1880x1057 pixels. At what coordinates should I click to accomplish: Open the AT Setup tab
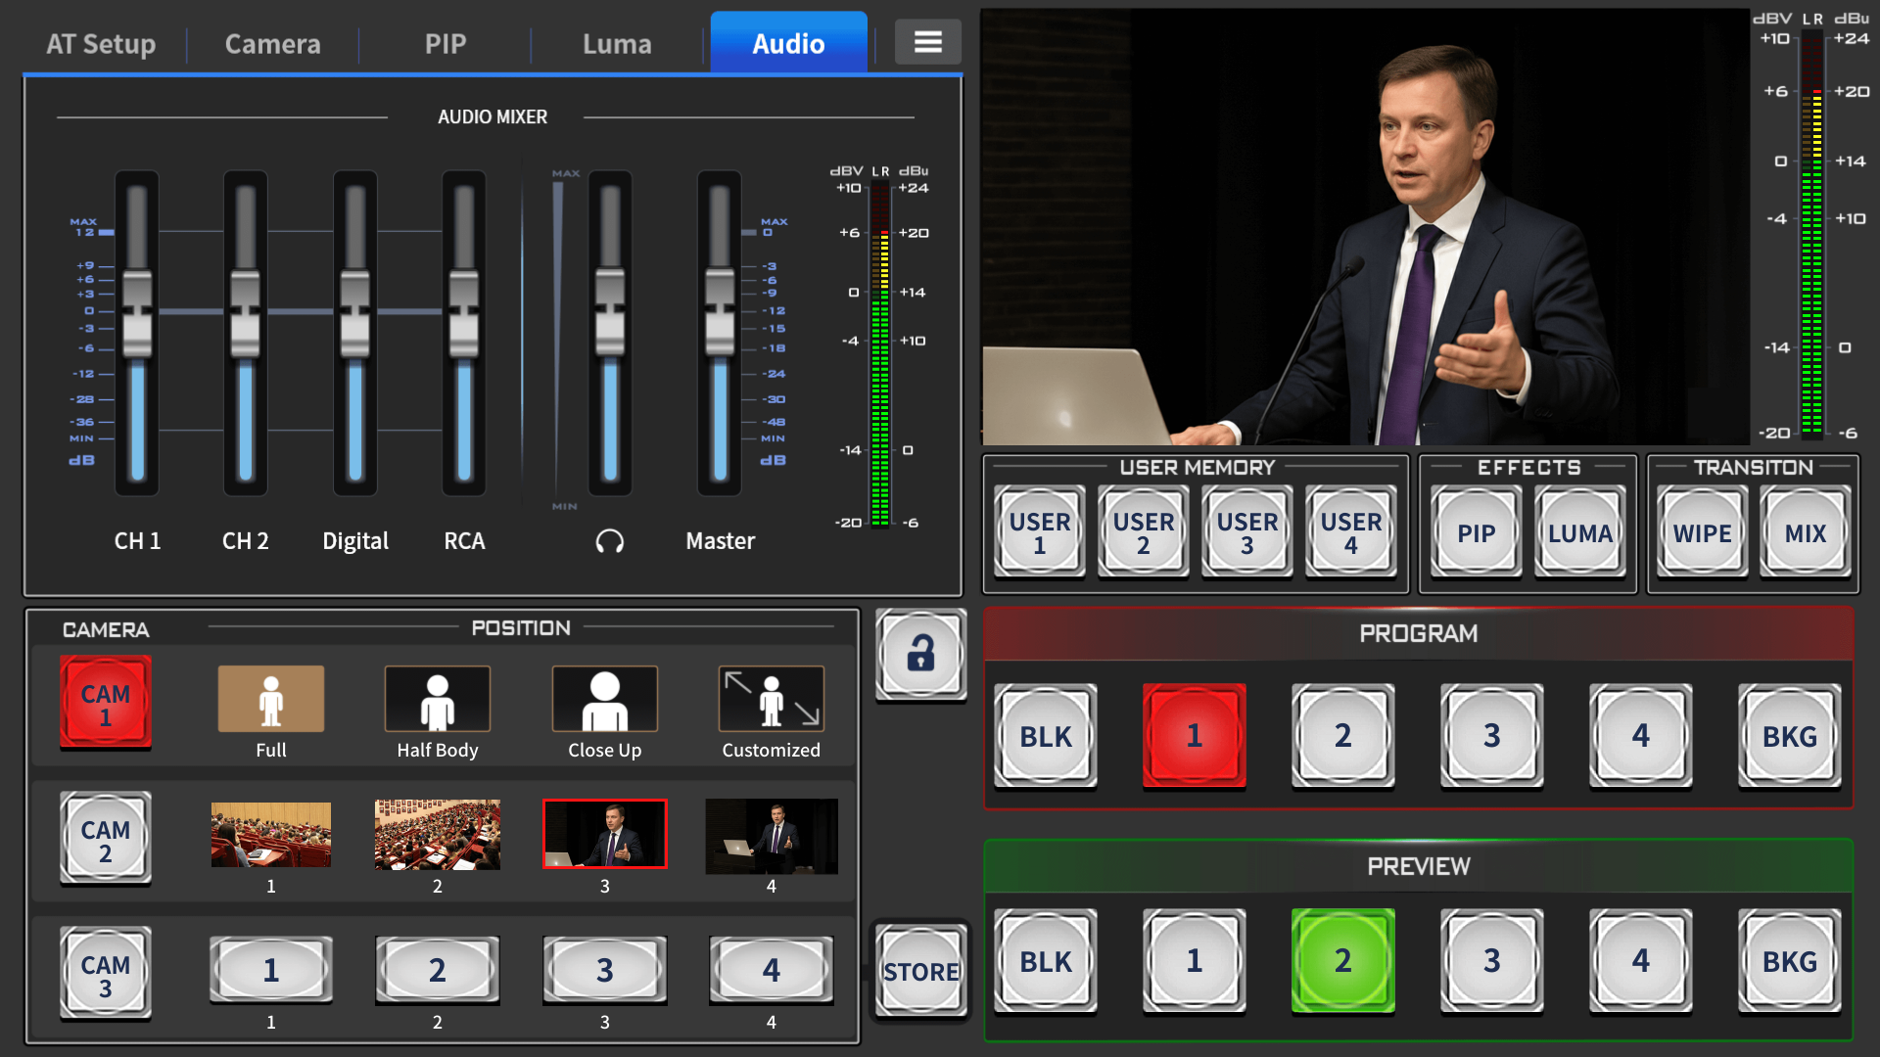coord(101,44)
